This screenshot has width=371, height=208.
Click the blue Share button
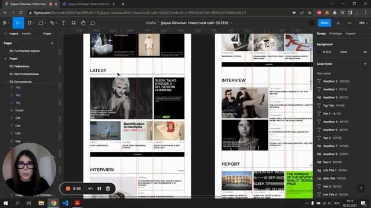(x=325, y=23)
